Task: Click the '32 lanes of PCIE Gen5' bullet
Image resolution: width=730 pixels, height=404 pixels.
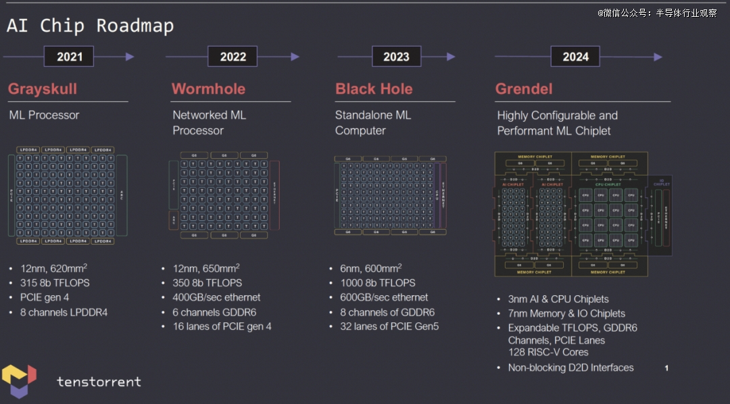Action: [x=389, y=326]
